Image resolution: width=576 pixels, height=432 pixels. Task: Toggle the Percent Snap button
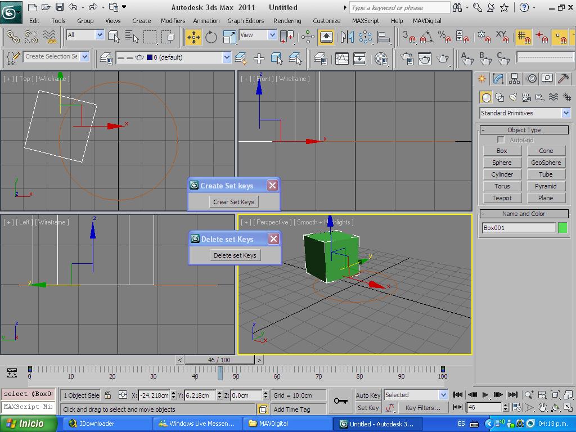click(444, 37)
